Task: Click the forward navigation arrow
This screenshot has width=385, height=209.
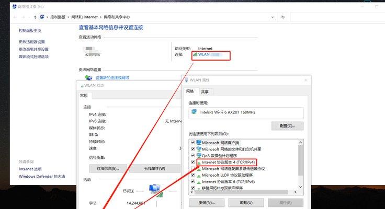Action: coord(24,17)
